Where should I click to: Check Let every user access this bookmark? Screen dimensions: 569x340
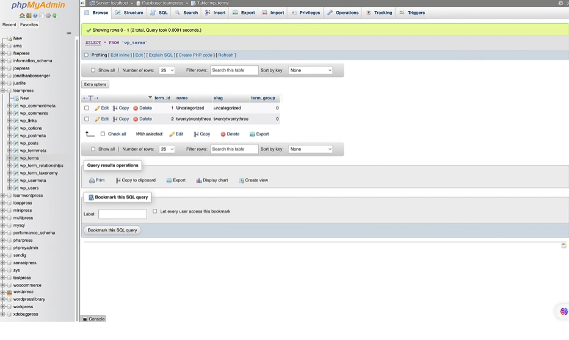(x=155, y=211)
